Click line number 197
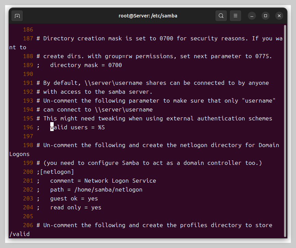 (x=28, y=136)
